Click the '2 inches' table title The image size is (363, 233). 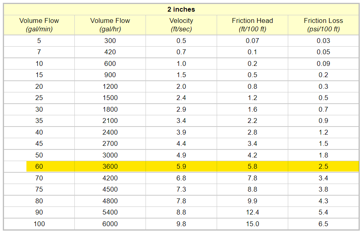point(181,9)
